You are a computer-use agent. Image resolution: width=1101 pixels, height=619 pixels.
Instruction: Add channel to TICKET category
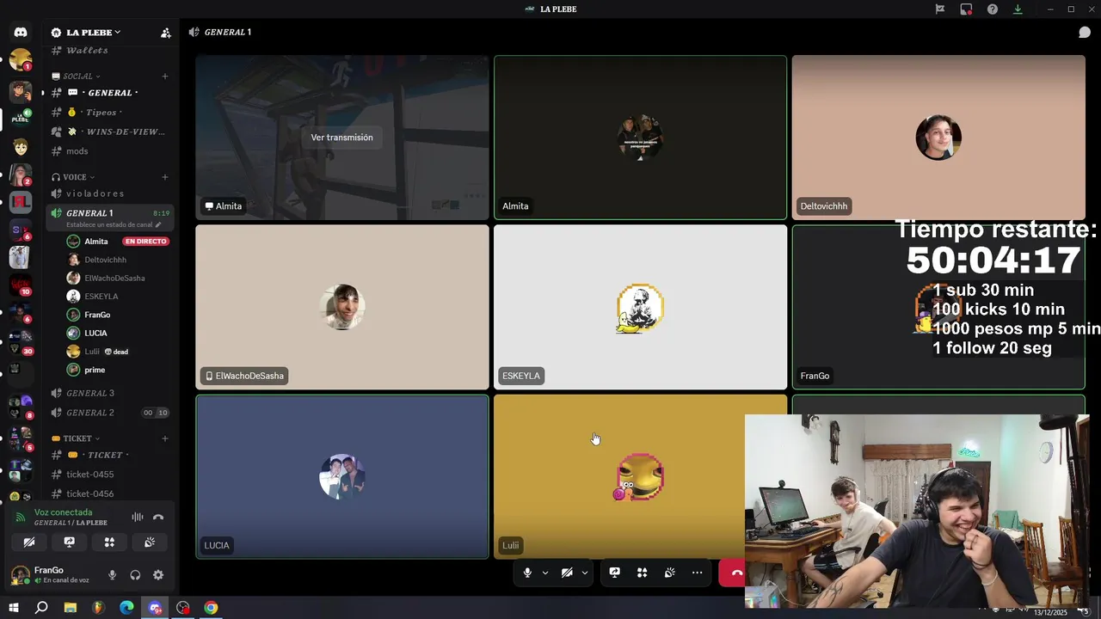(x=165, y=438)
